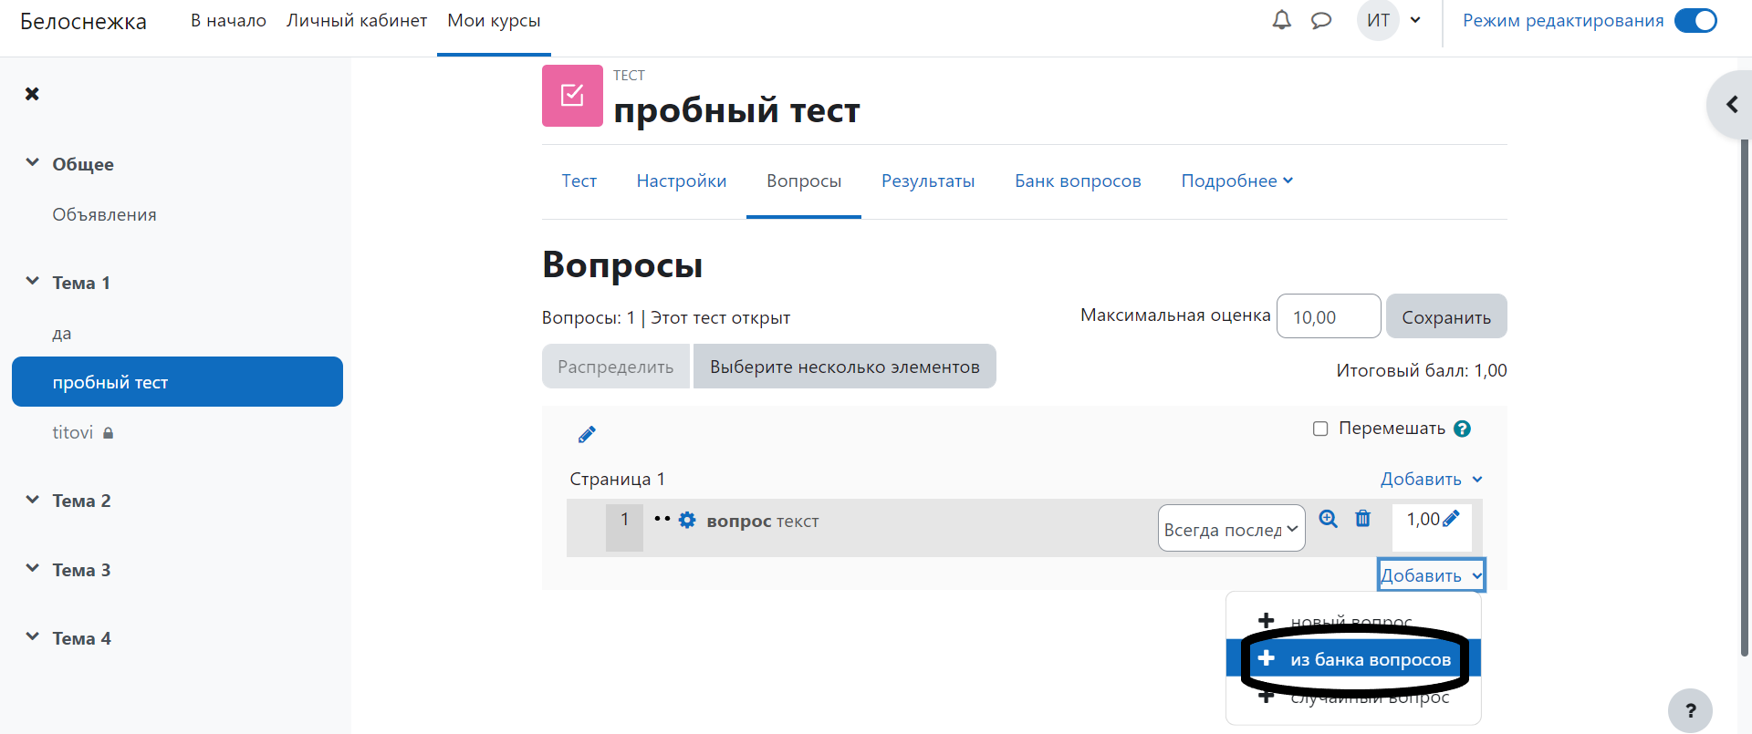
Task: Edit the section heading pencil icon
Action: pyautogui.click(x=587, y=435)
